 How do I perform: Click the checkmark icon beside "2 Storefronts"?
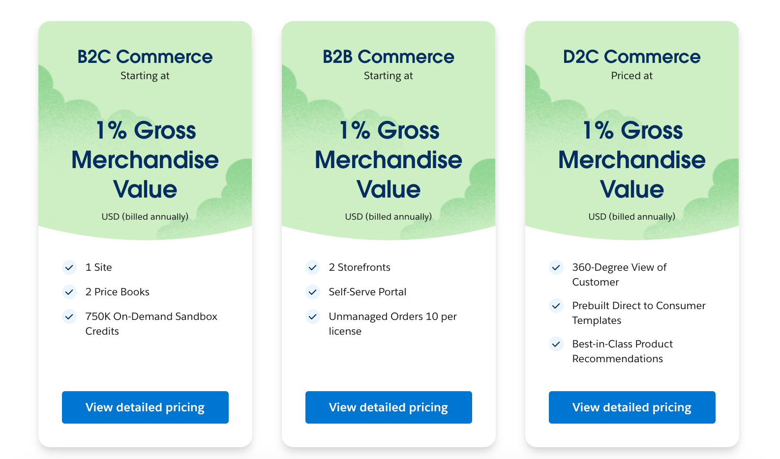[x=313, y=267]
